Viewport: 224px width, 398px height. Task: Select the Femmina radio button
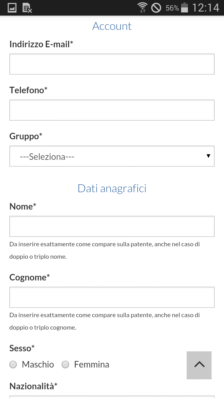click(x=65, y=364)
